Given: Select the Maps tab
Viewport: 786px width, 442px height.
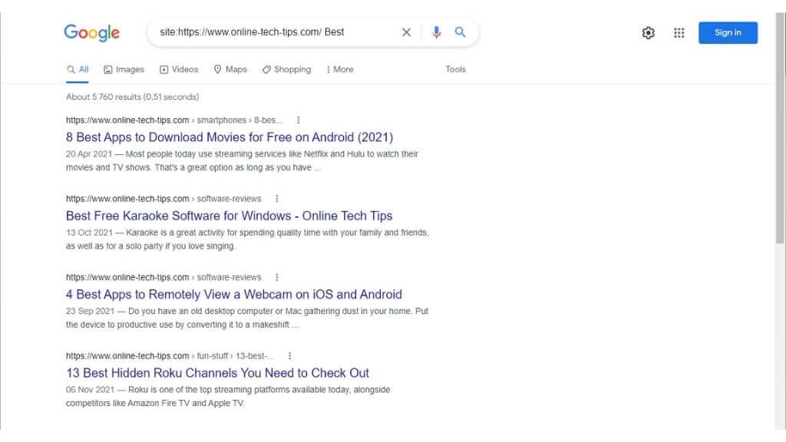Looking at the screenshot, I should point(230,69).
